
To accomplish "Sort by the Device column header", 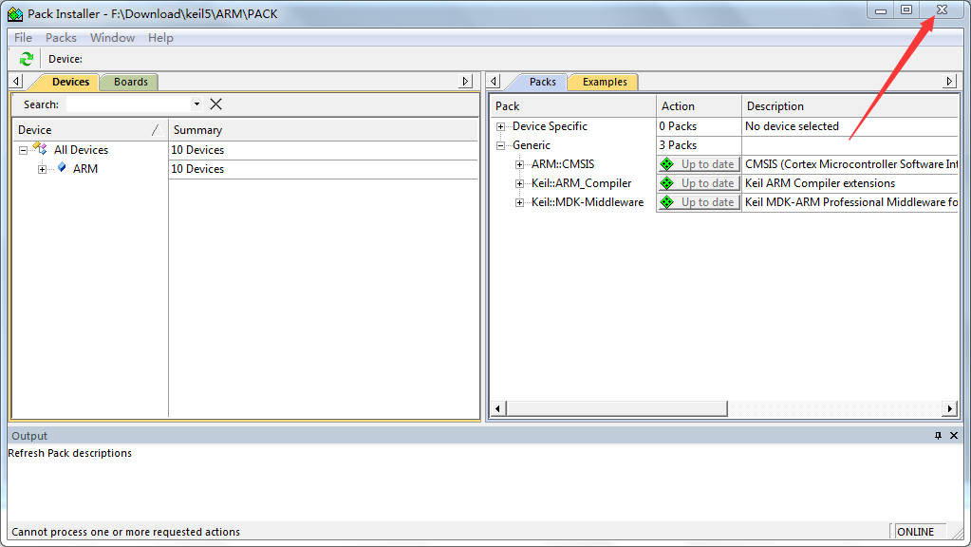I will (90, 130).
